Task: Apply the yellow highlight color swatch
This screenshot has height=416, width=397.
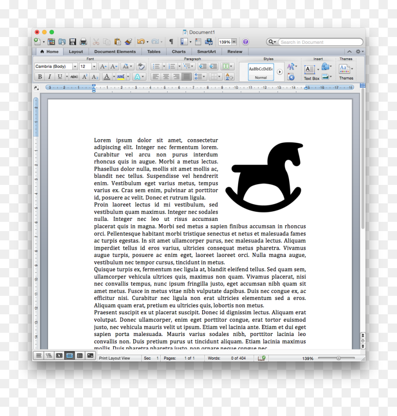Action: tap(121, 77)
